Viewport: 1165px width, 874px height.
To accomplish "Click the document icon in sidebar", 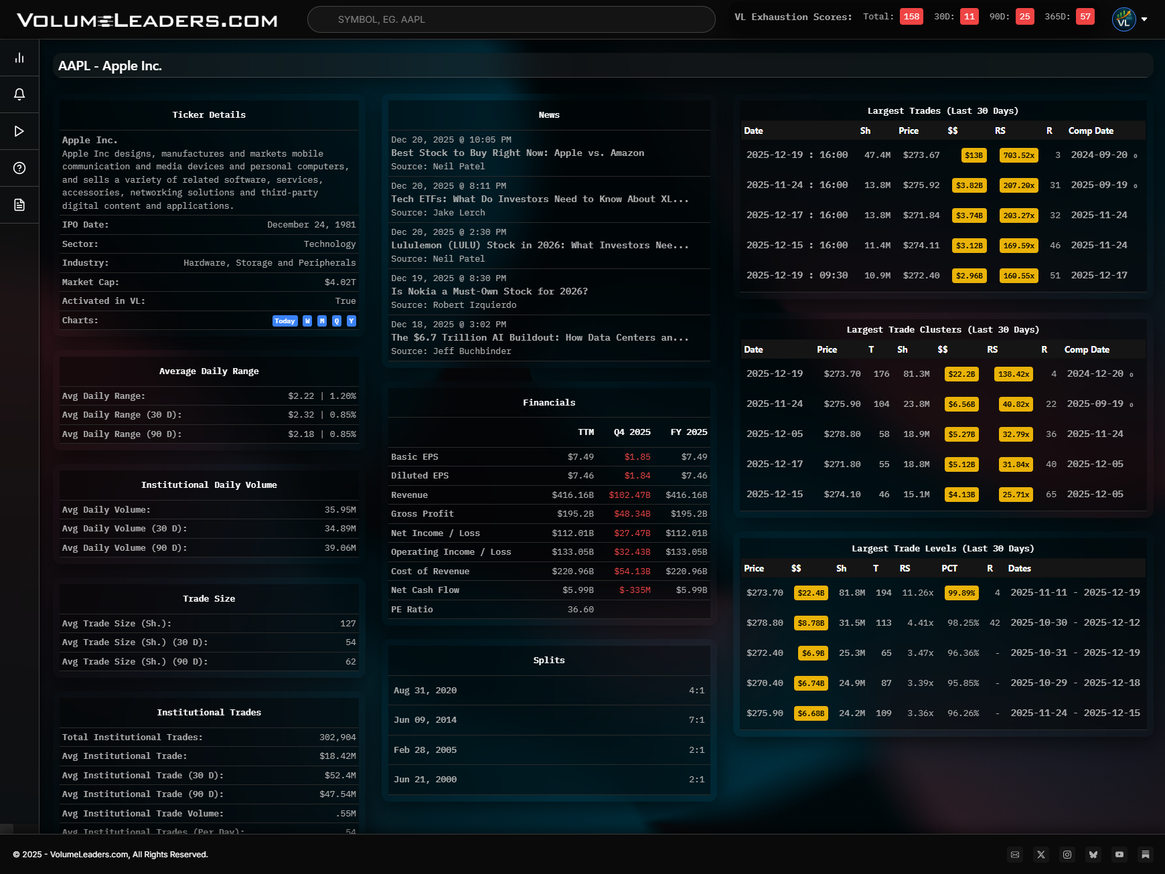I will (x=19, y=205).
